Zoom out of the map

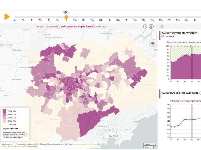[x=154, y=37]
